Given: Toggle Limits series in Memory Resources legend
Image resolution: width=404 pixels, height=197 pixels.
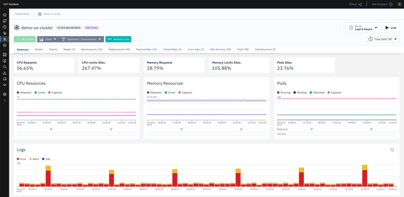Looking at the screenshot, I should (x=170, y=92).
